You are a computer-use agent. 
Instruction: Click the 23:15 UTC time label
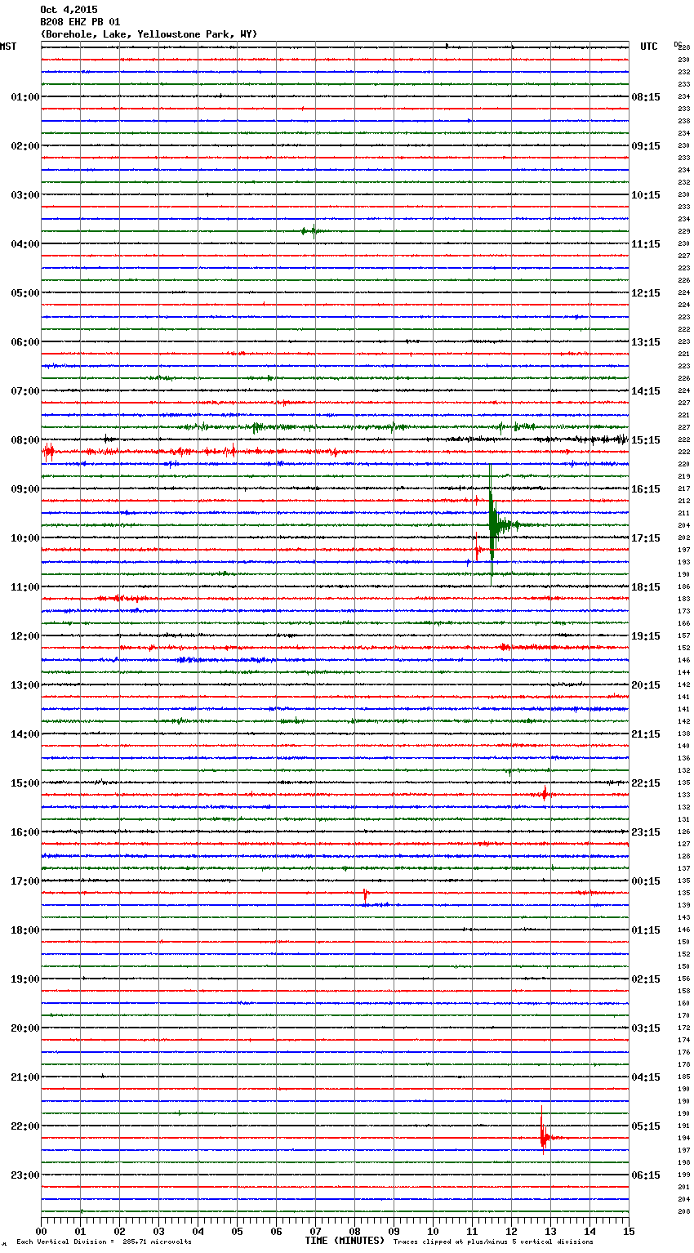pyautogui.click(x=646, y=832)
